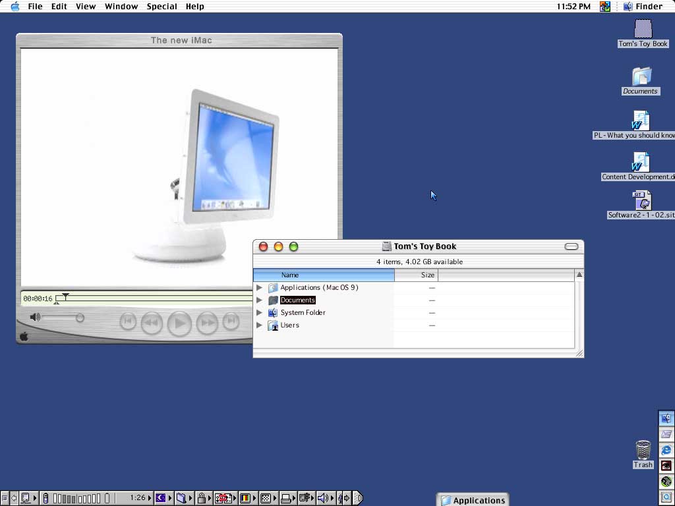Jump to movie end in QuickTime
Viewport: 675px width, 506px height.
(x=231, y=322)
